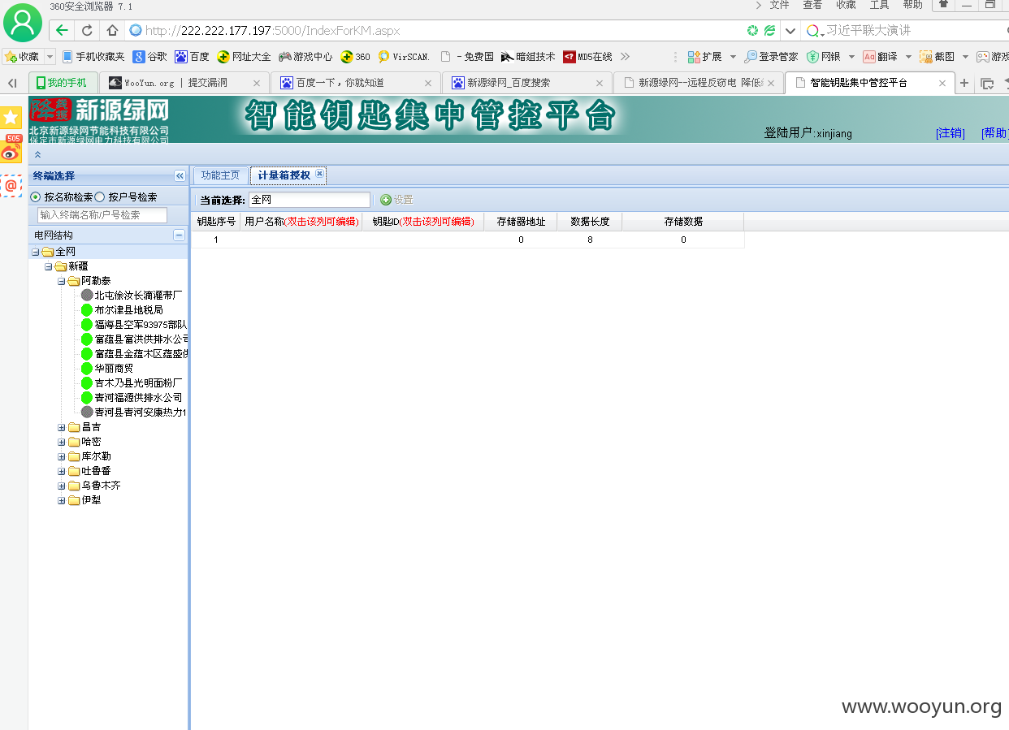Select 布尔津县地税局 terminal in tree
The height and width of the screenshot is (730, 1009).
click(128, 310)
